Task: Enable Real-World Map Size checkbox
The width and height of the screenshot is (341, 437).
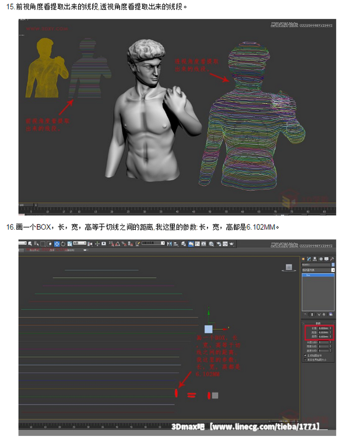Action: coord(305,360)
